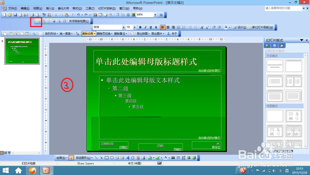Toggle the Select Objects pointer tool
Image resolution: width=310 pixels, height=175 pixels.
(71, 158)
